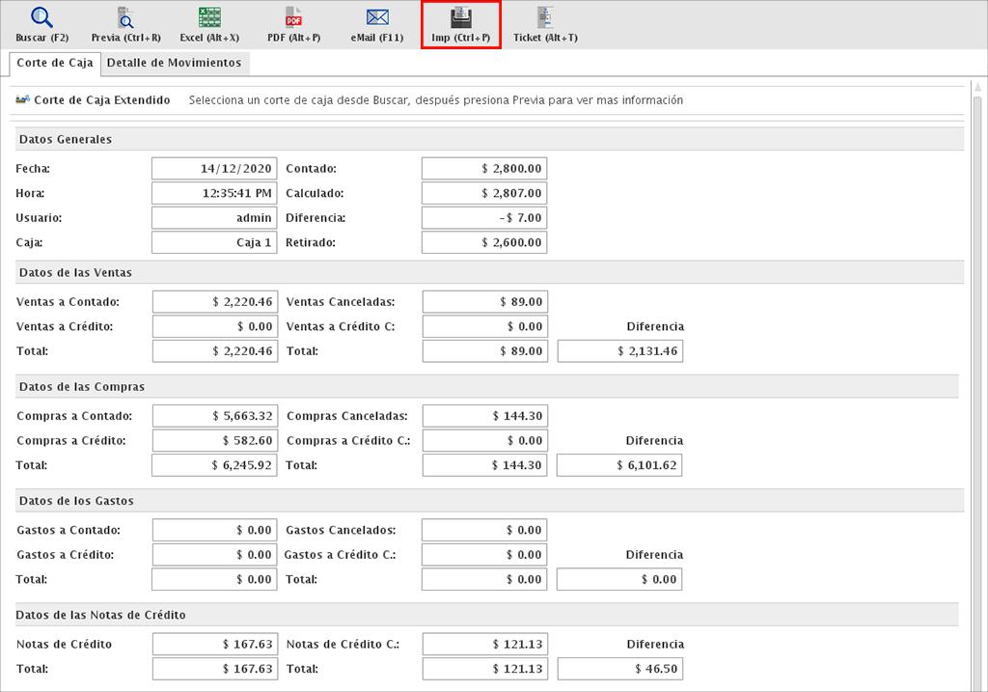Screen dimensions: 988x692
Task: Print a ticket with the Ticket icon
Action: tap(545, 18)
